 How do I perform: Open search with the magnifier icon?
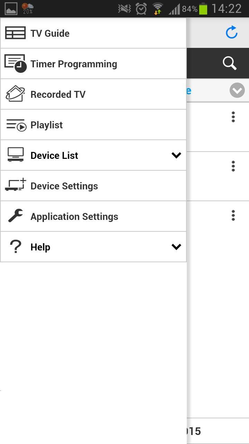[230, 63]
